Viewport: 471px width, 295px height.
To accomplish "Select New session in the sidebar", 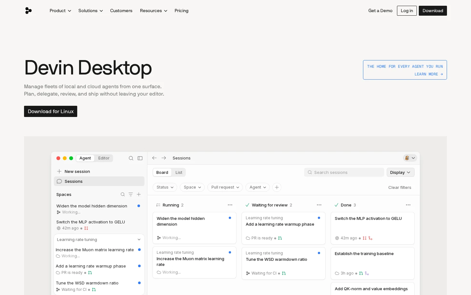I will pyautogui.click(x=99, y=171).
